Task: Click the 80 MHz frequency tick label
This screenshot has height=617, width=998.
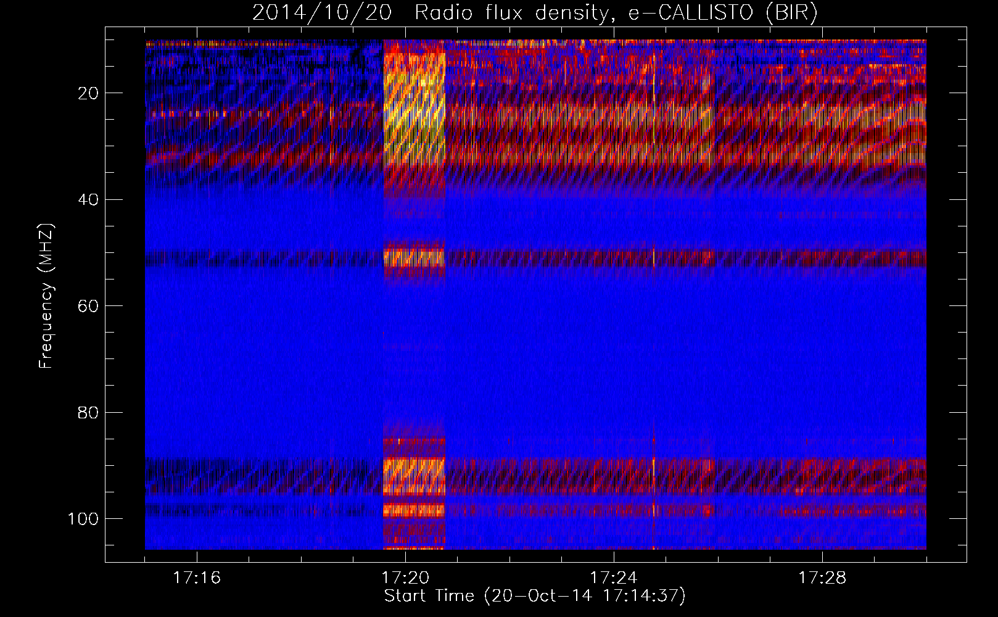Action: point(89,412)
